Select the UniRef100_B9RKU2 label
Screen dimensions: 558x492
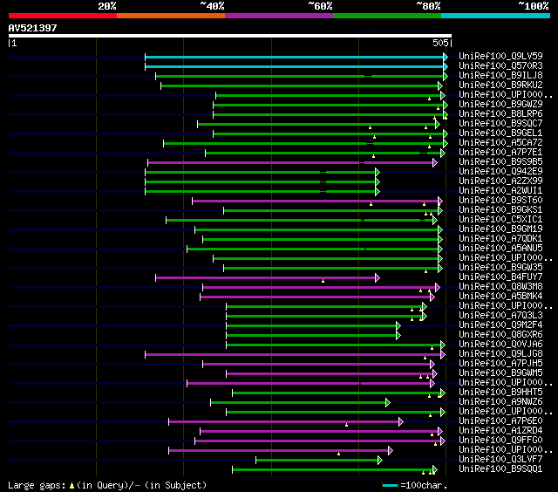[x=500, y=85]
